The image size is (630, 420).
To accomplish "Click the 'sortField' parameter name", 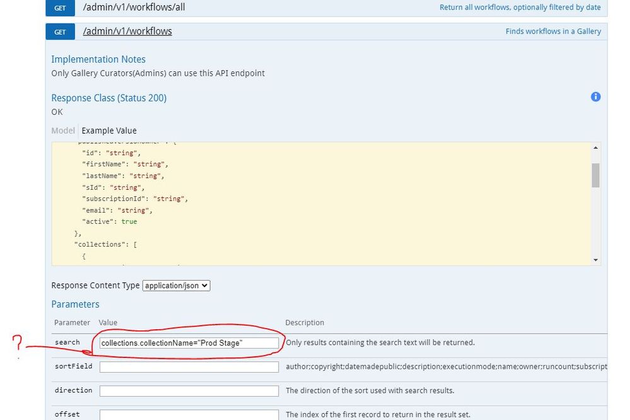I will click(74, 366).
